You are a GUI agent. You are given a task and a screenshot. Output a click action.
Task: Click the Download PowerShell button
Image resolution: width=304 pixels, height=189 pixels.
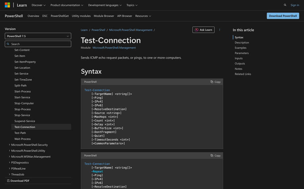[x=283, y=16]
